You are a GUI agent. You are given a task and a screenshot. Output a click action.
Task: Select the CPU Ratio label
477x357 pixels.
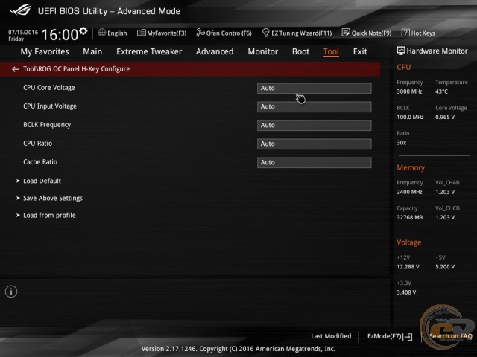click(38, 144)
